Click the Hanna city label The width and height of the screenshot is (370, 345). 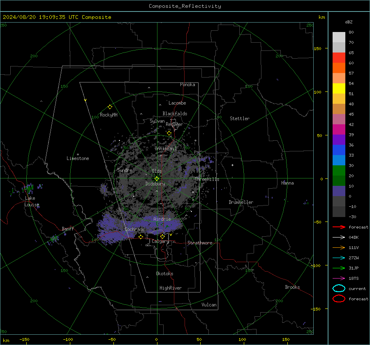click(287, 183)
